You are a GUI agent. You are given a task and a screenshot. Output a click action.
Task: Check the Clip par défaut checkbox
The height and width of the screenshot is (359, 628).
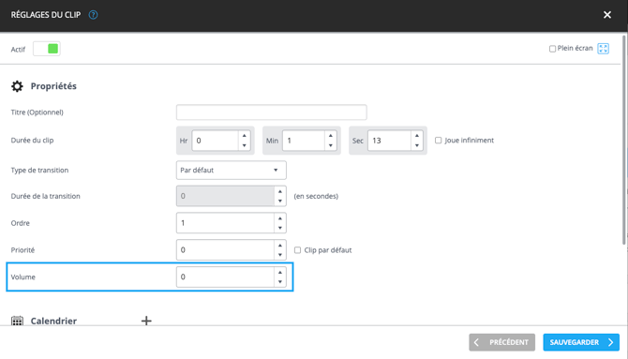297,250
